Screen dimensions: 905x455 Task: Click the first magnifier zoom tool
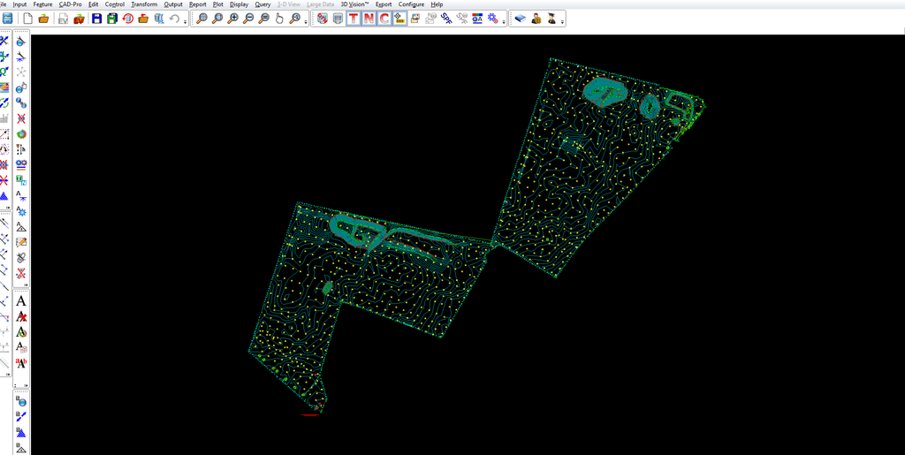click(202, 19)
